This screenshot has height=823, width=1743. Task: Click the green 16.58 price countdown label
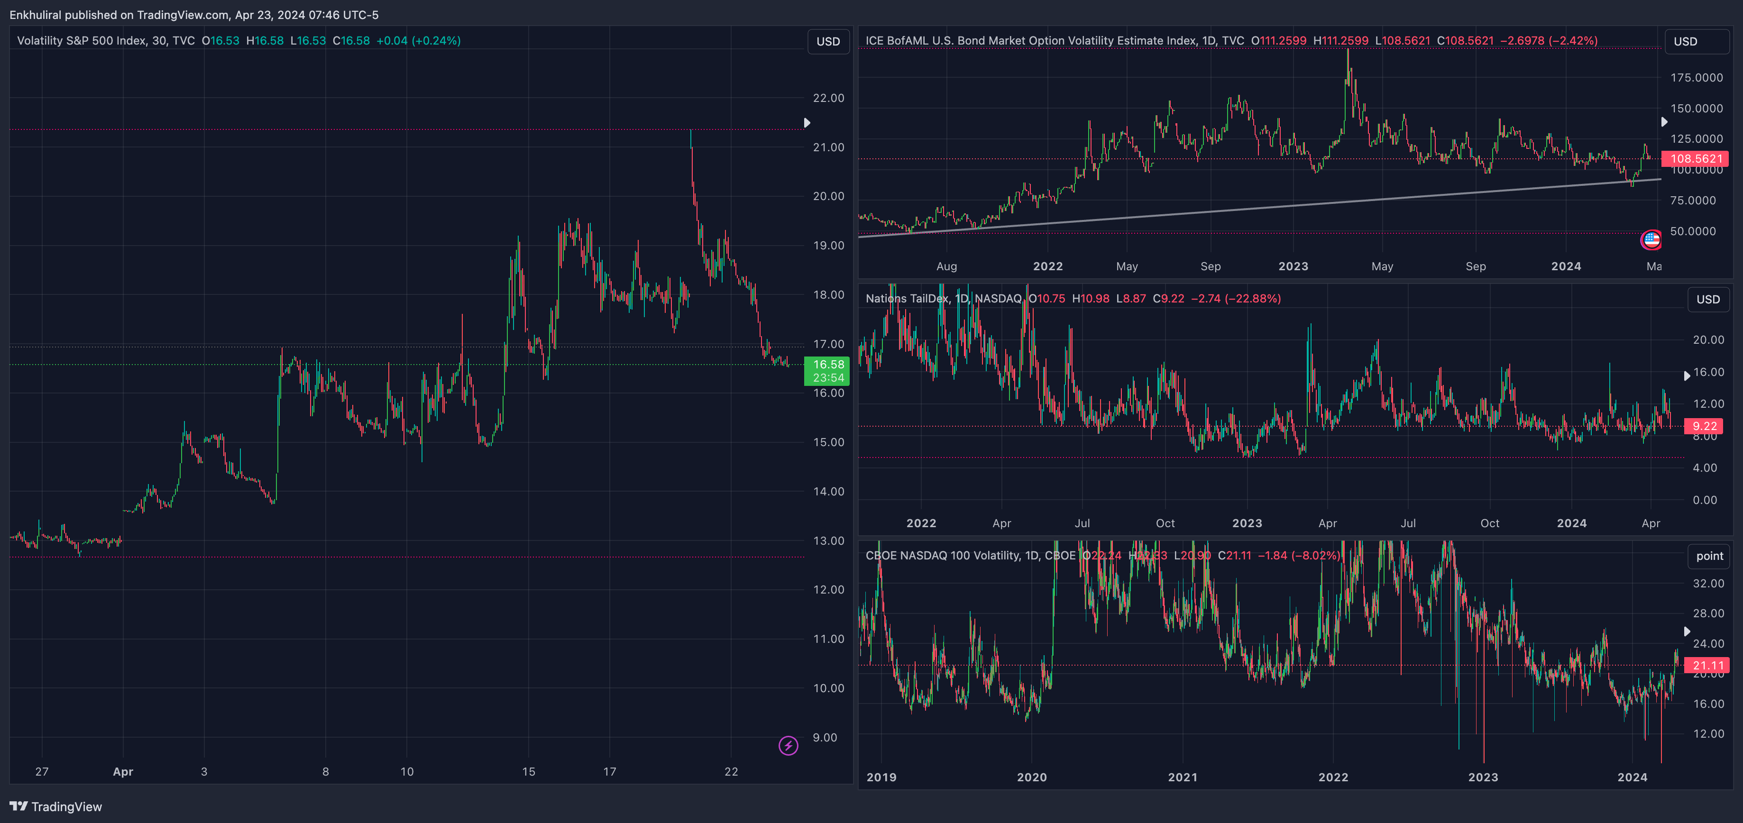tap(827, 371)
